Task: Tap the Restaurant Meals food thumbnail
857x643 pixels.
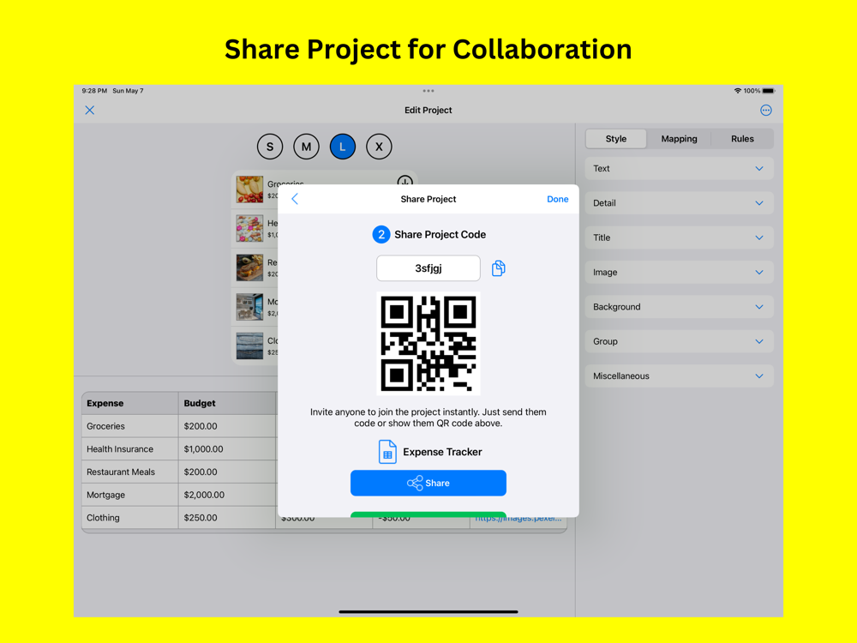Action: [249, 267]
